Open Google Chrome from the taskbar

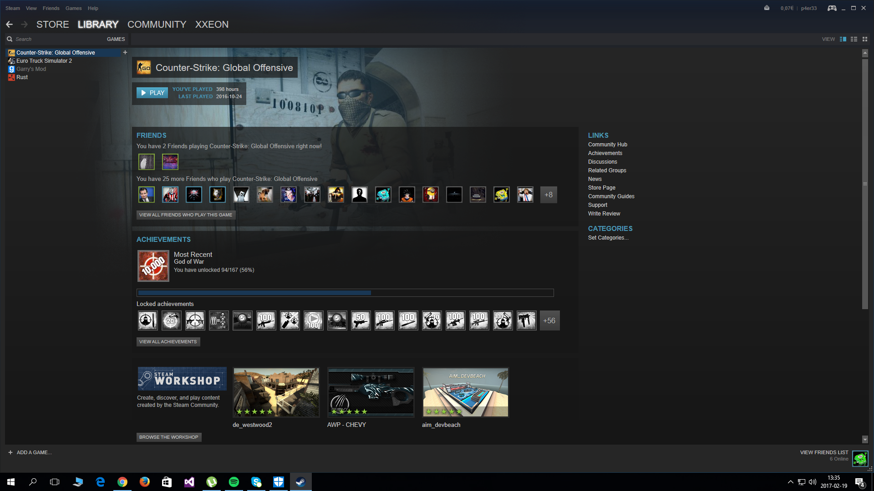[122, 482]
